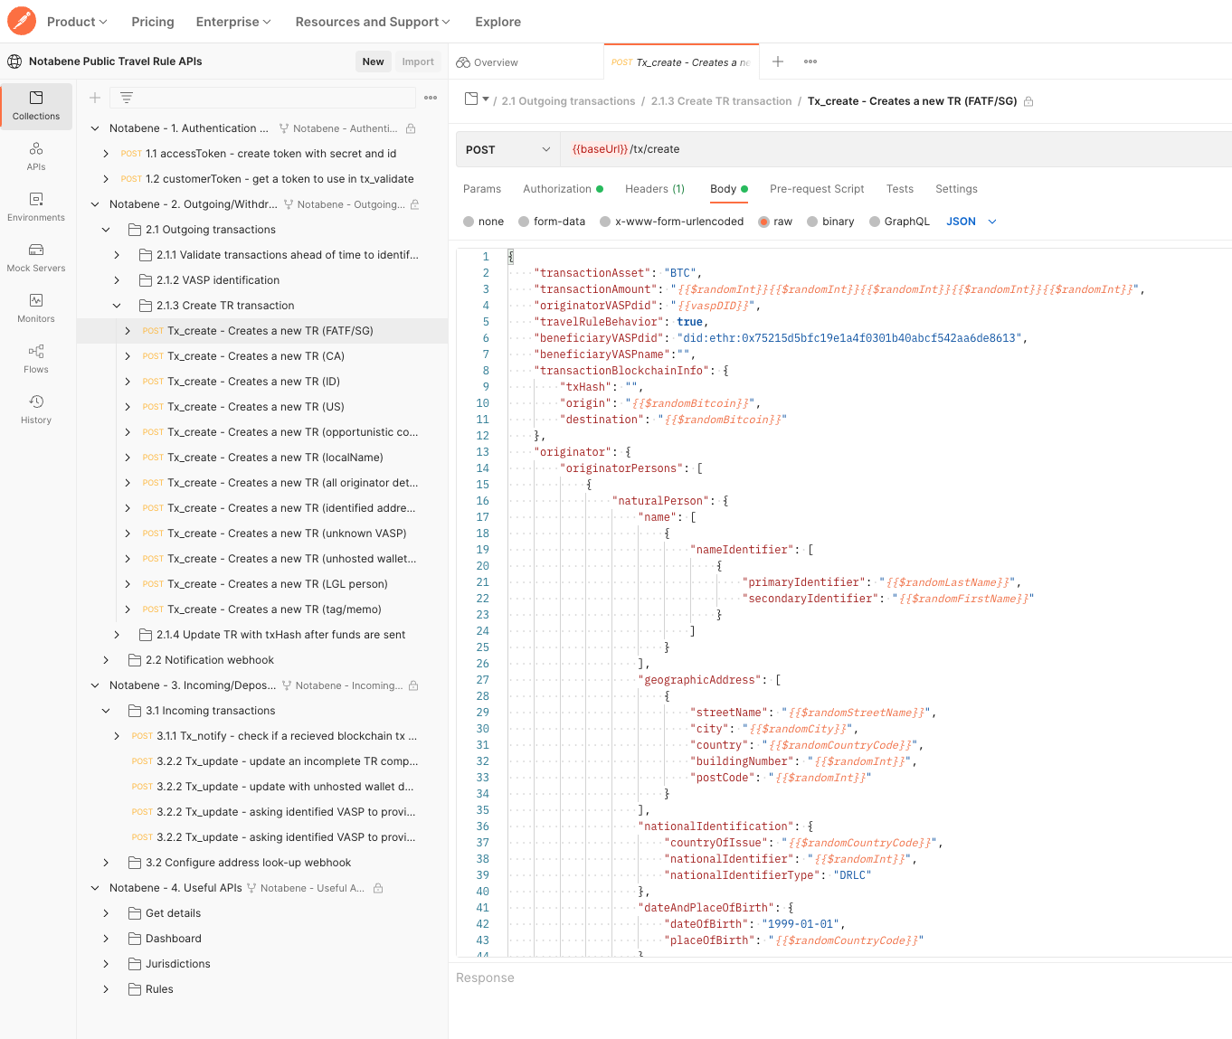Click fork icon next to Notabene - Useful A...
This screenshot has width=1232, height=1039.
click(x=251, y=888)
